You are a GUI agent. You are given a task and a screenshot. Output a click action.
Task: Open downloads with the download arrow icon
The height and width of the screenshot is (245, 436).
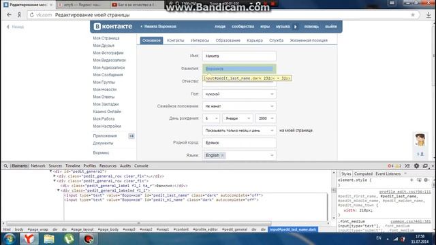[x=429, y=15]
